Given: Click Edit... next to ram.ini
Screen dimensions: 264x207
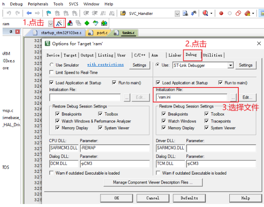Looking at the screenshot, I should point(247,98).
